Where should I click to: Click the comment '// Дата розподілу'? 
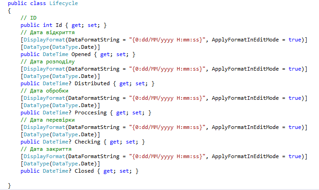click(47, 62)
